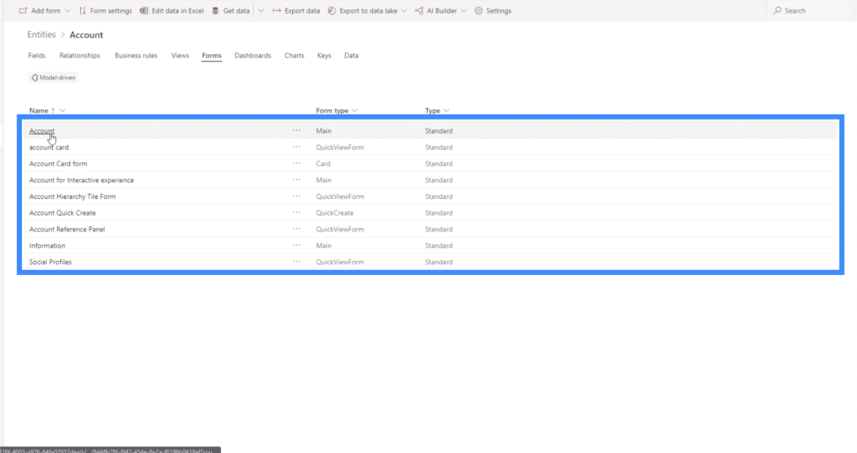Click the Form settings icon
The width and height of the screenshot is (857, 453).
tap(83, 11)
